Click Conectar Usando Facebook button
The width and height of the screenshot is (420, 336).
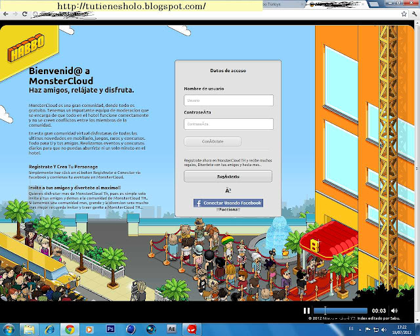tap(228, 203)
